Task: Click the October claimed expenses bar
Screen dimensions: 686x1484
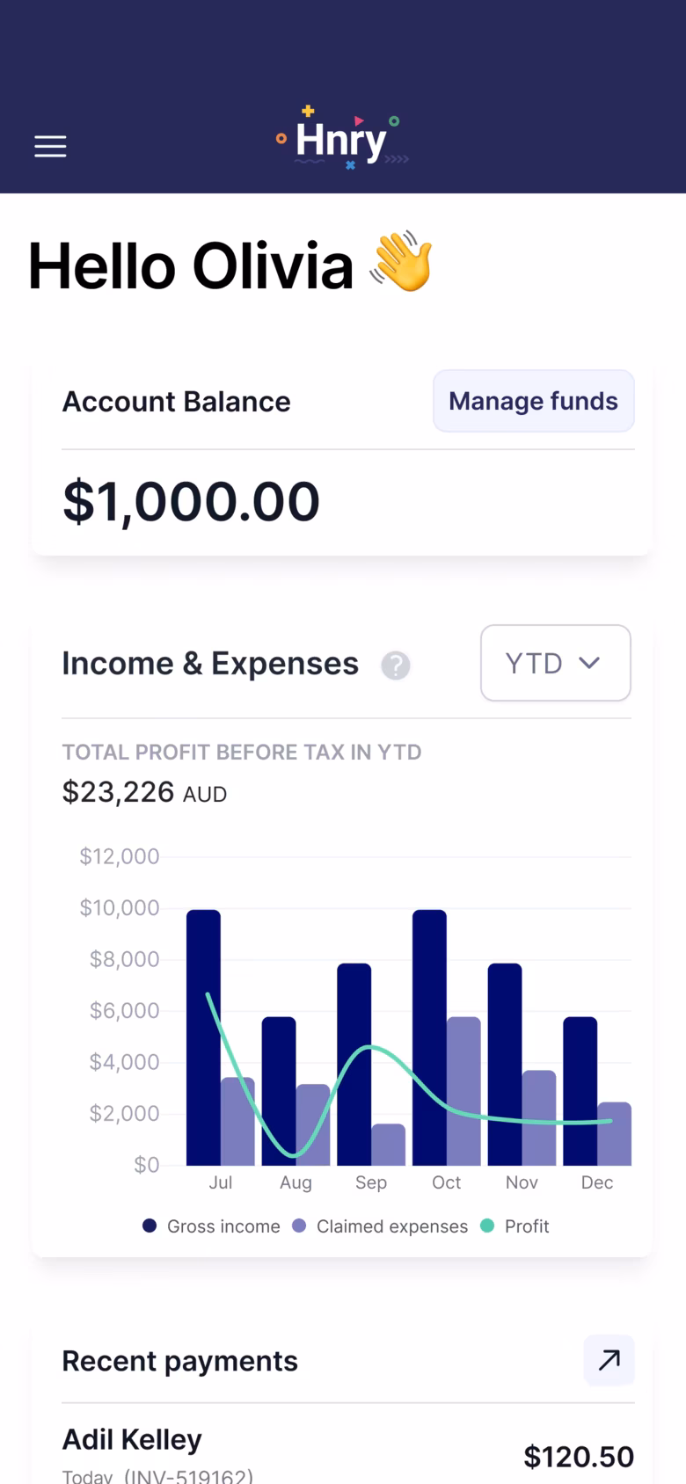Action: click(x=463, y=1091)
